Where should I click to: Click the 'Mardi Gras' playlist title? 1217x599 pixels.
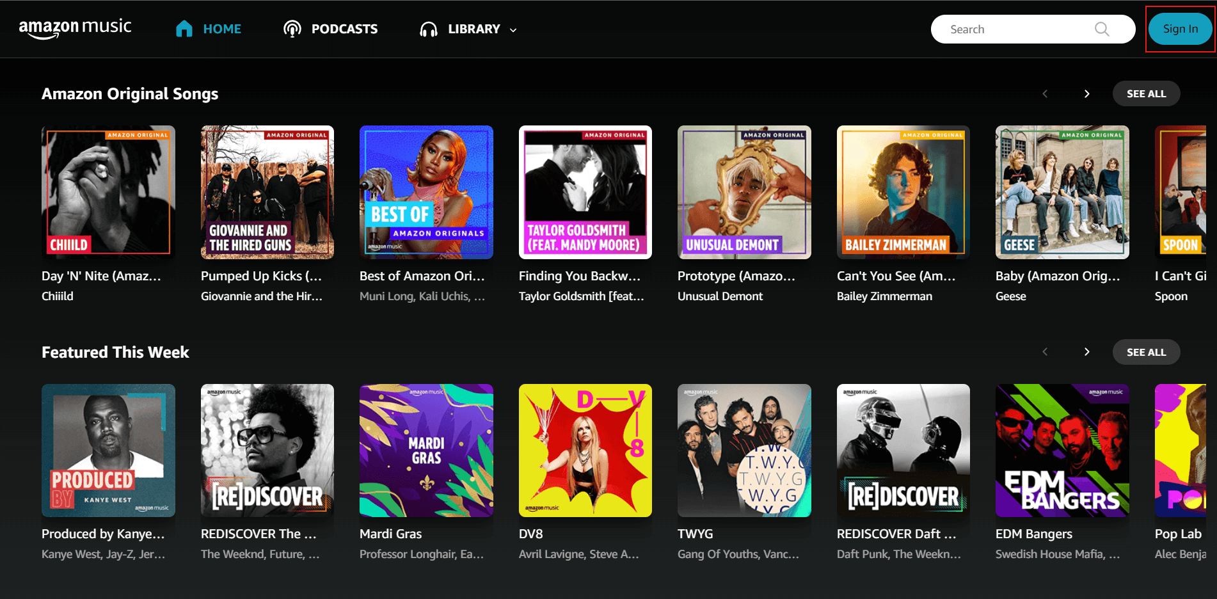point(390,534)
